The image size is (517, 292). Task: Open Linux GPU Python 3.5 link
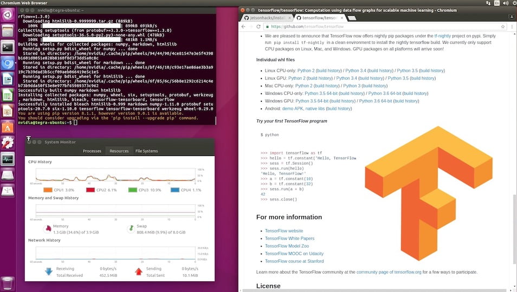(x=398, y=78)
